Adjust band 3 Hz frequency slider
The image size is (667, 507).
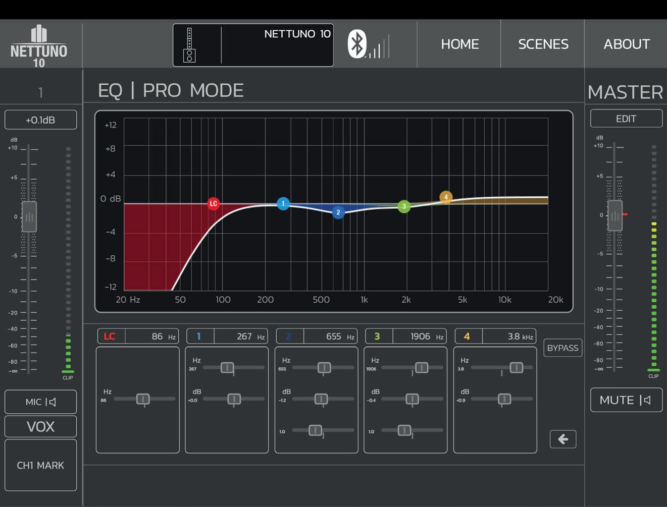click(422, 368)
